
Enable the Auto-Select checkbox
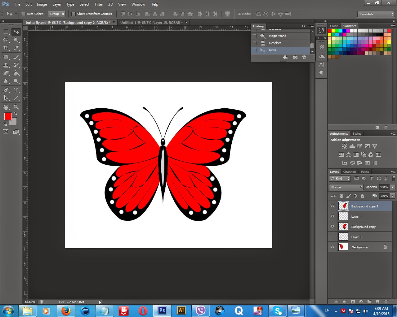pyautogui.click(x=24, y=14)
